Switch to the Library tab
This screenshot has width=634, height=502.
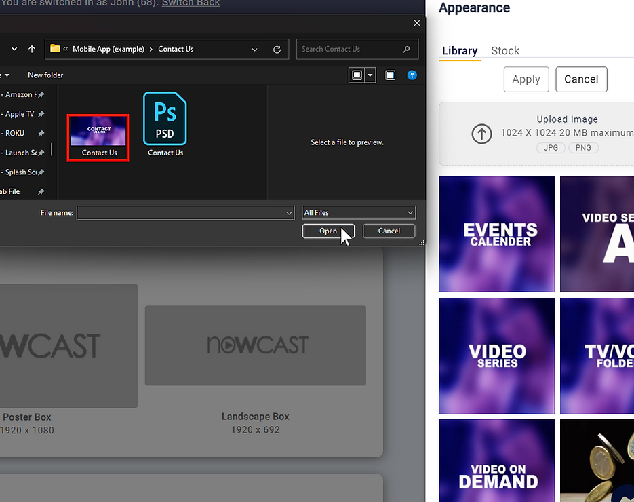click(460, 51)
